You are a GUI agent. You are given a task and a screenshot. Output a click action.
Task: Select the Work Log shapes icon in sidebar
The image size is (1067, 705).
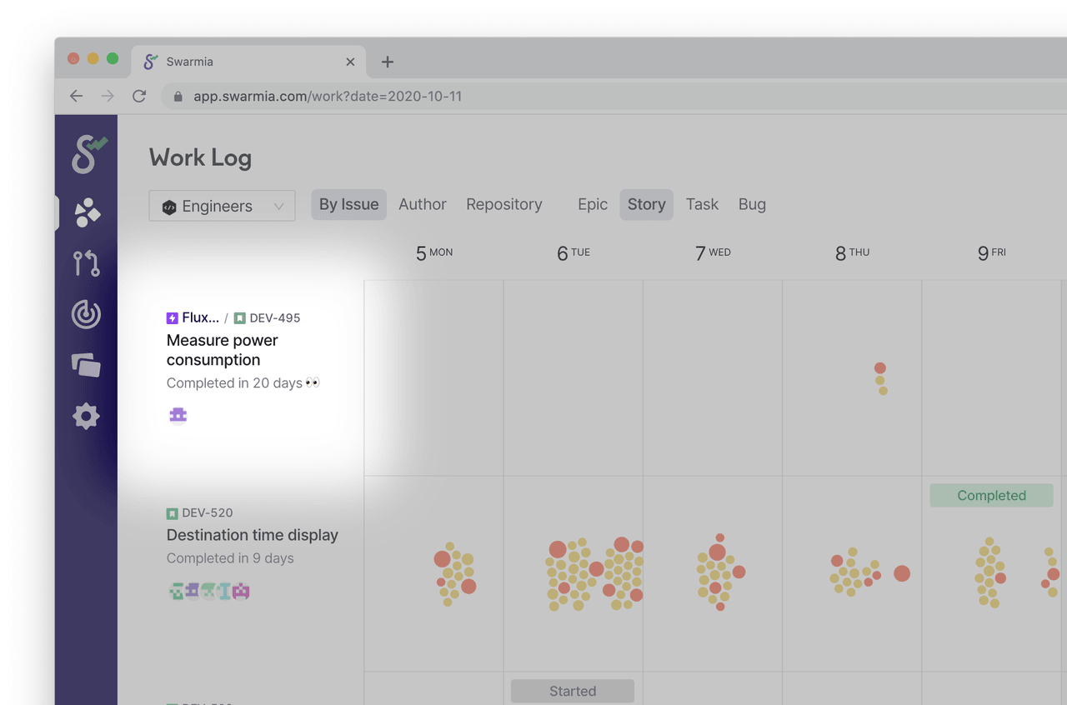[86, 212]
